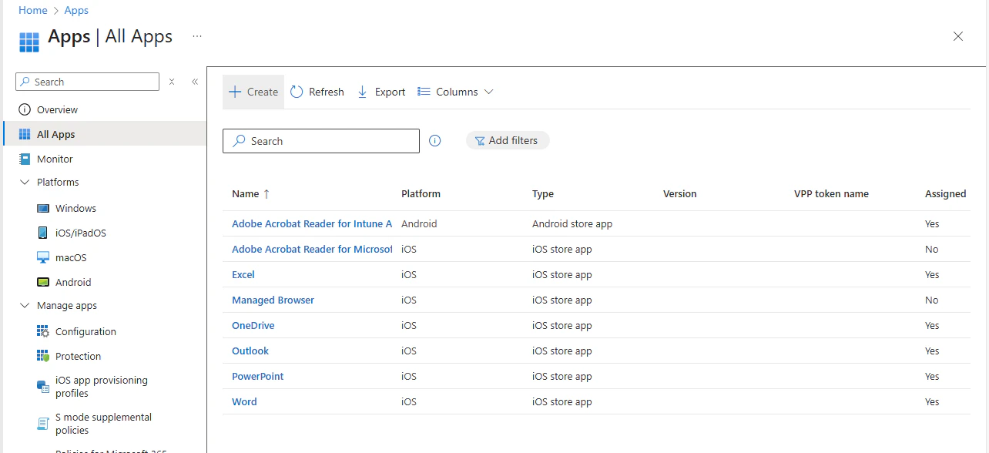This screenshot has height=453, width=989.
Task: Click the Type column header
Action: 543,193
